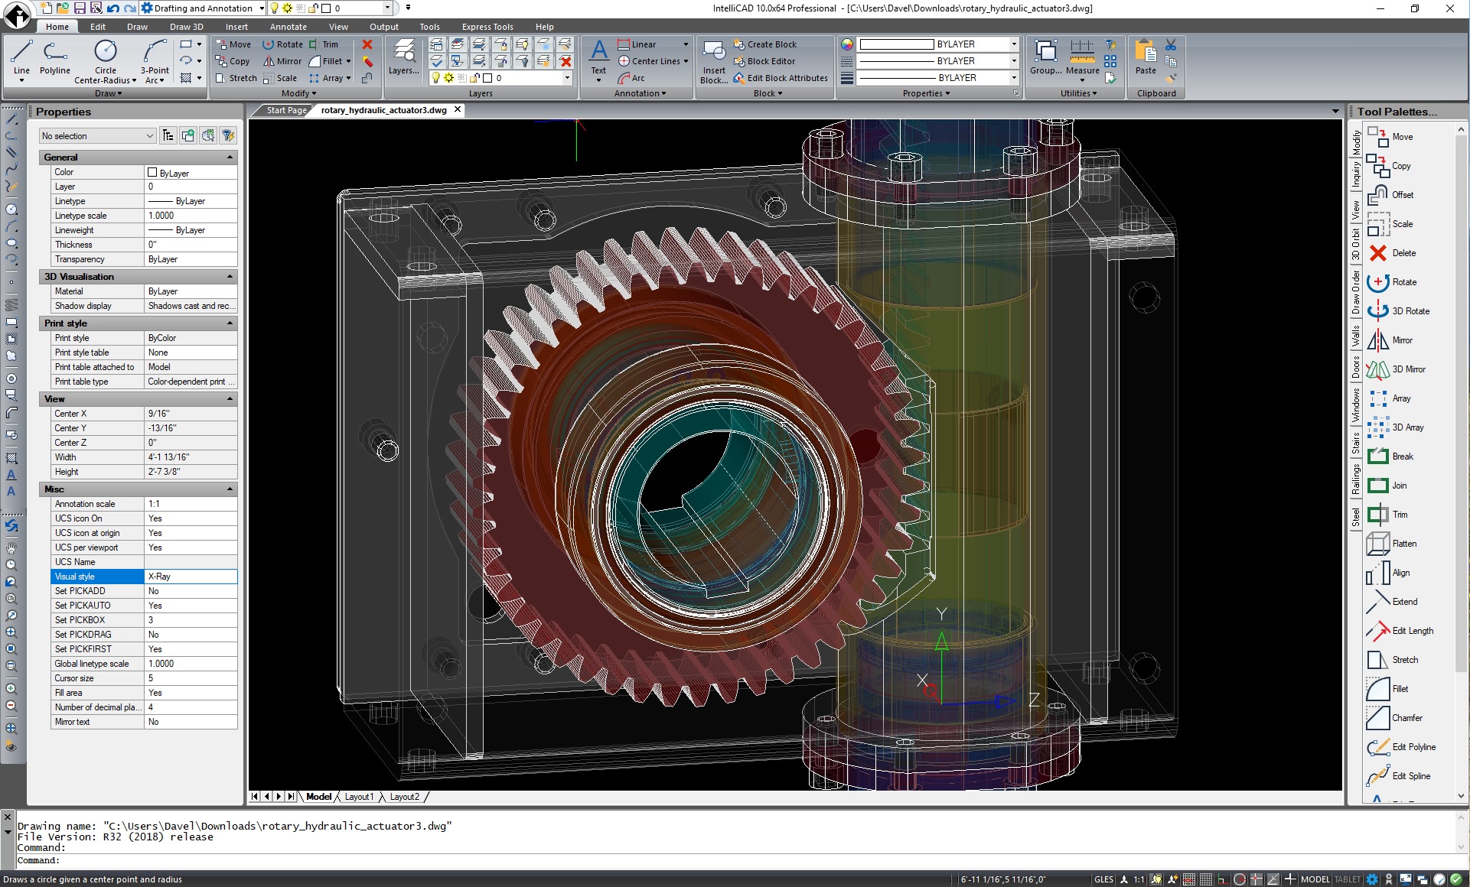1470x887 pixels.
Task: Switch to the Annotate ribbon tab
Action: [288, 27]
